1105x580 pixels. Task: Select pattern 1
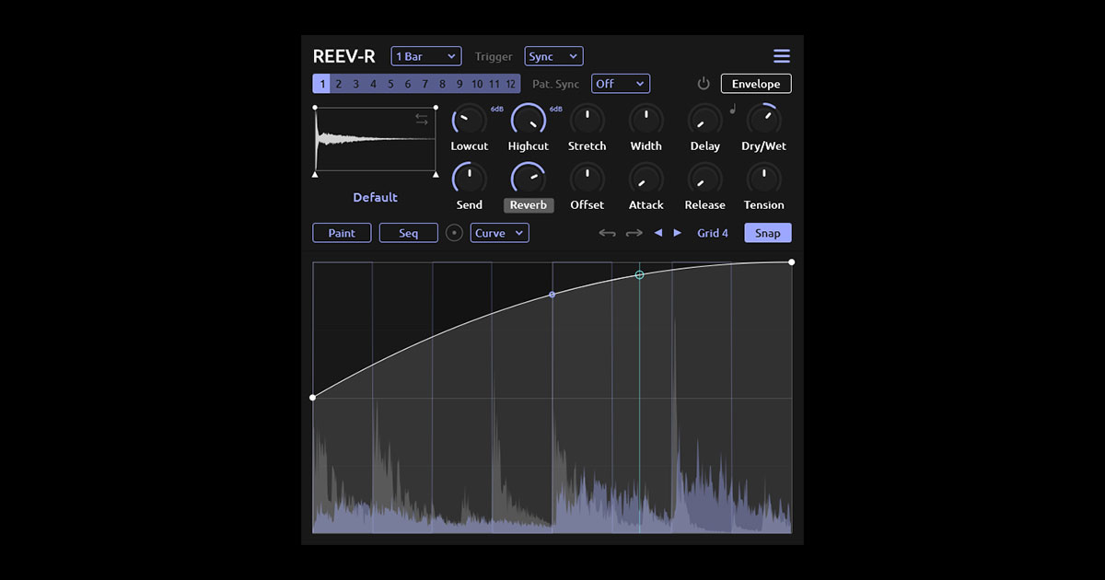point(321,84)
